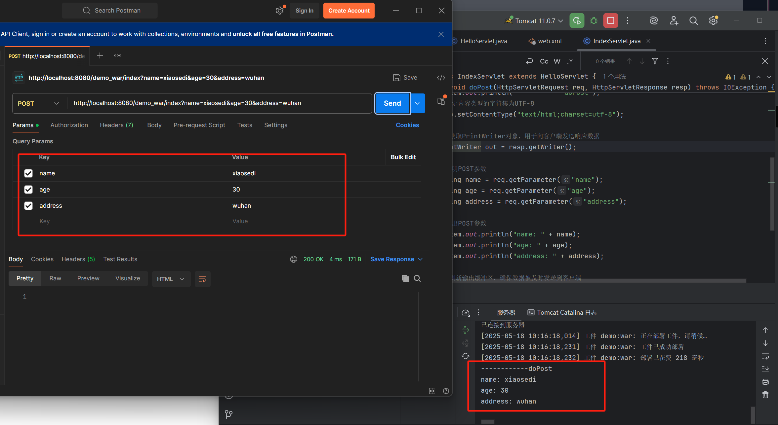The height and width of the screenshot is (425, 778).
Task: Uncheck the age query parameter
Action: (28, 190)
